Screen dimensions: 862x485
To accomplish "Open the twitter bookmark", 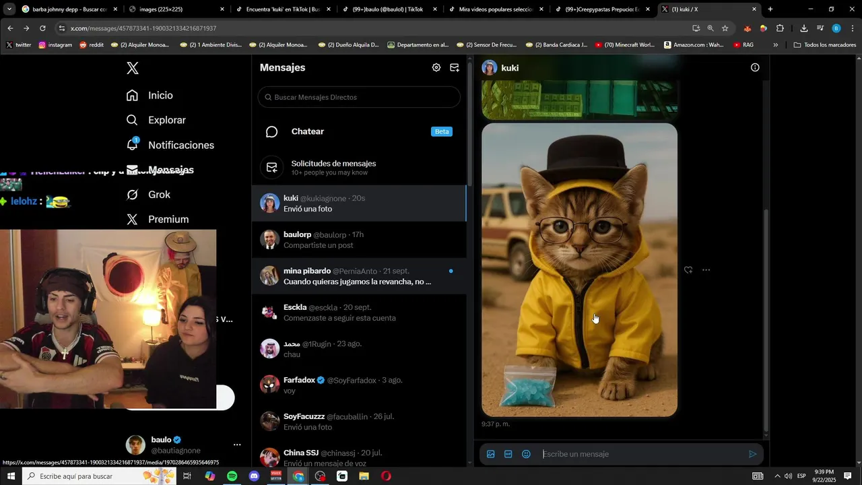I will tap(19, 45).
